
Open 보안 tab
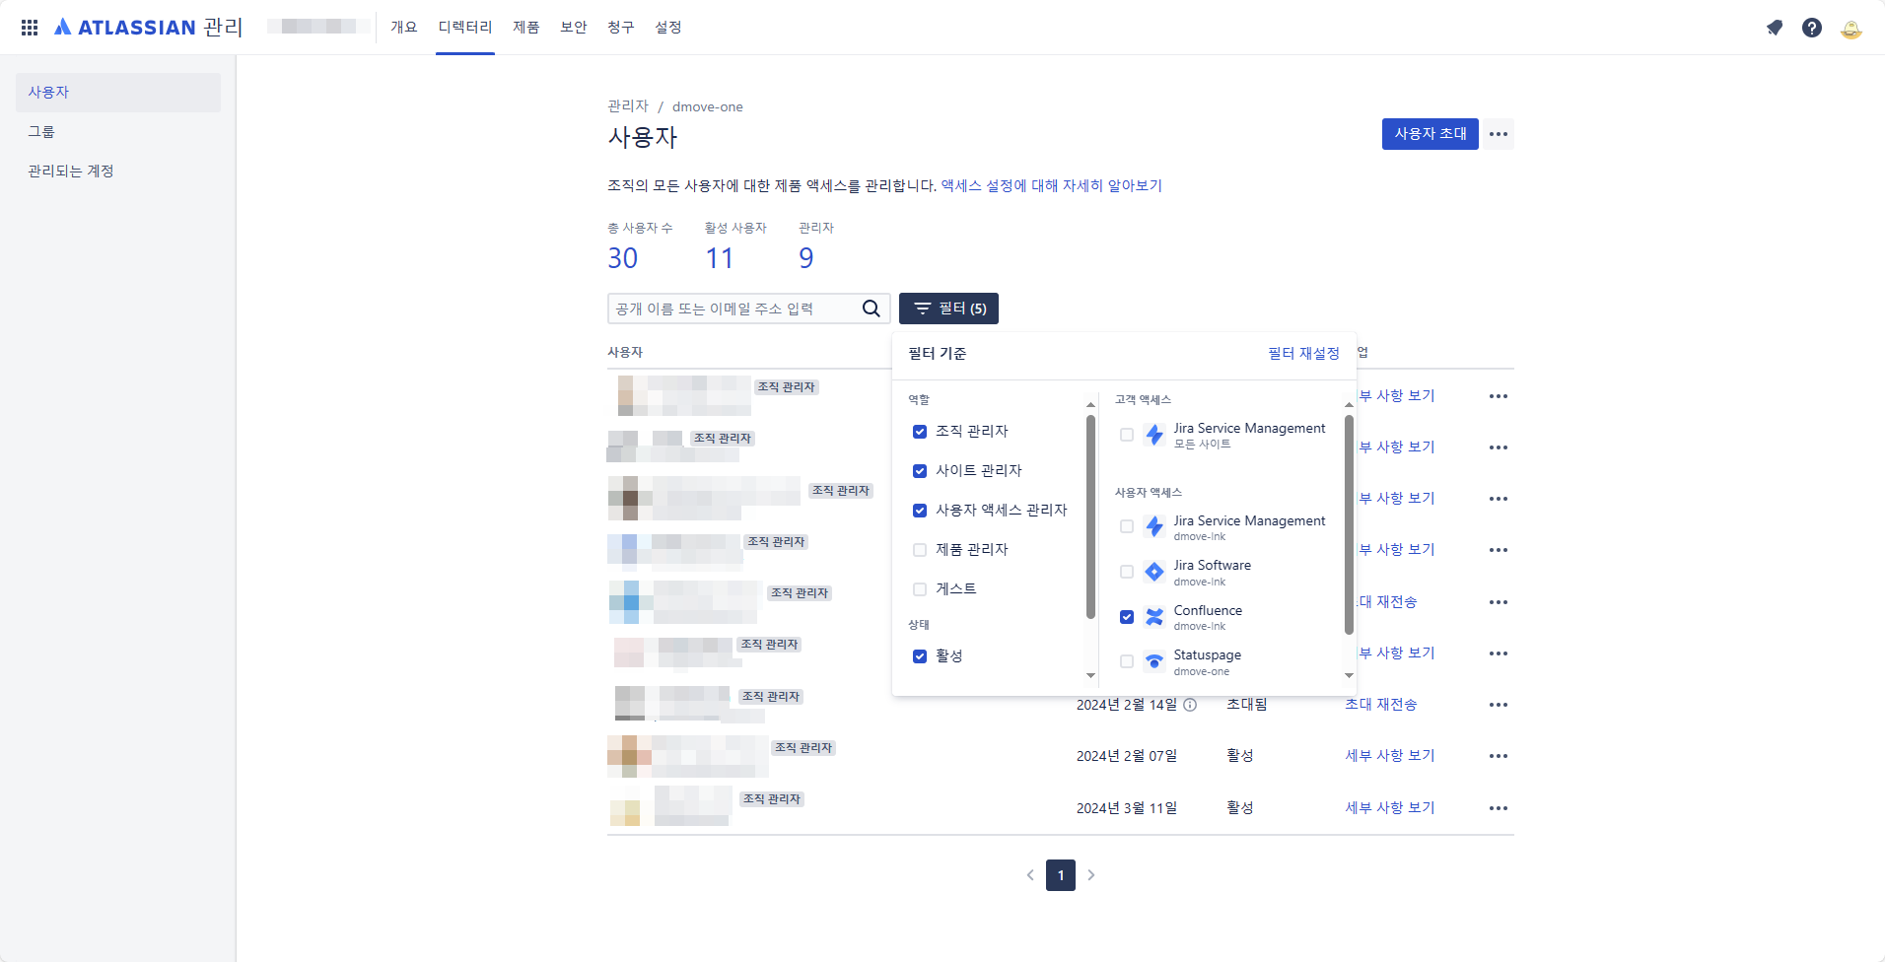(574, 28)
